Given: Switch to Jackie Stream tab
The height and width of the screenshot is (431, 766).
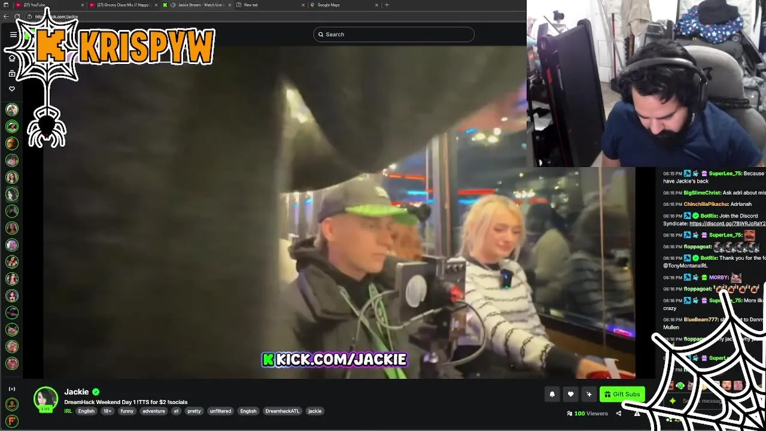Looking at the screenshot, I should pos(196,5).
